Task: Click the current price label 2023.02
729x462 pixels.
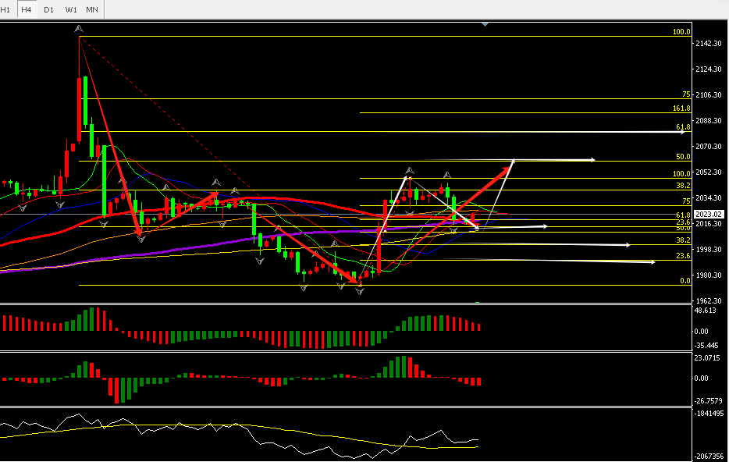Action: [709, 214]
